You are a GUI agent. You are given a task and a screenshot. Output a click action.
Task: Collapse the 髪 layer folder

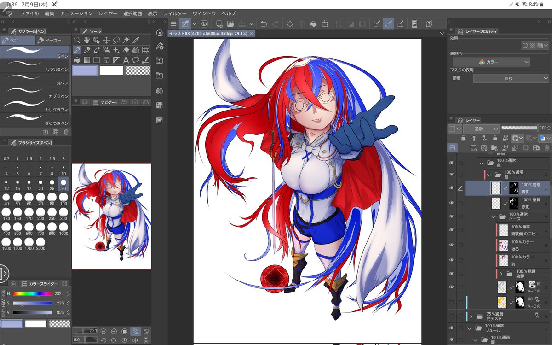coord(489,175)
